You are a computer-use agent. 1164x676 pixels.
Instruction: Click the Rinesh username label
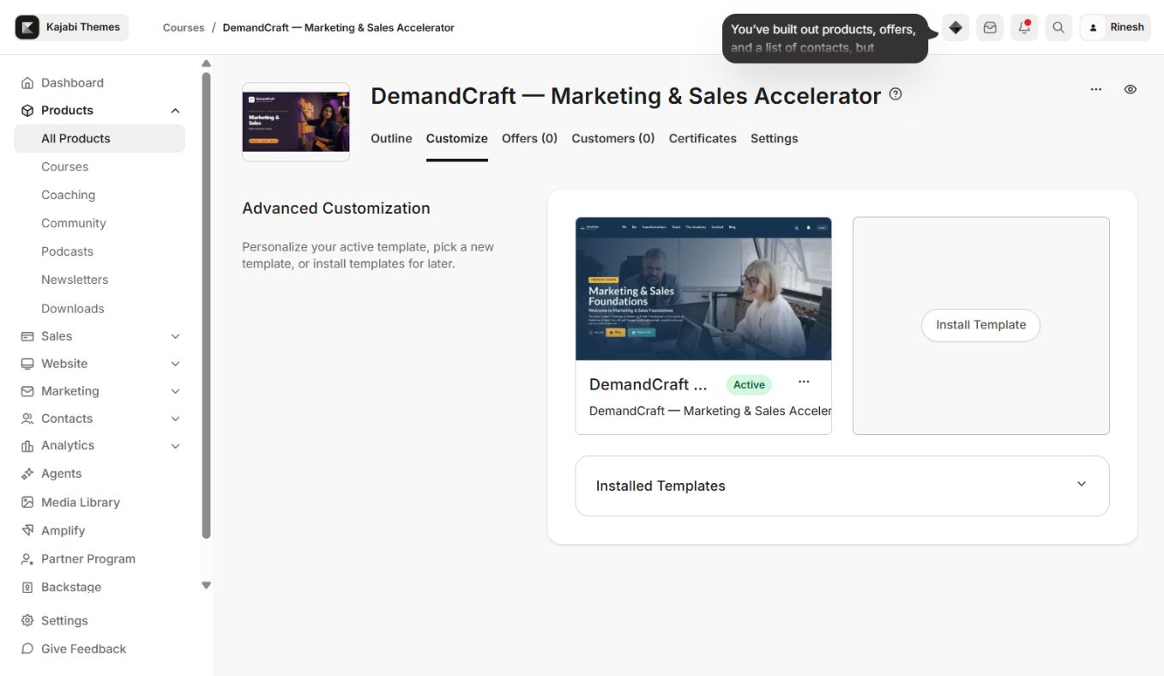[1127, 27]
